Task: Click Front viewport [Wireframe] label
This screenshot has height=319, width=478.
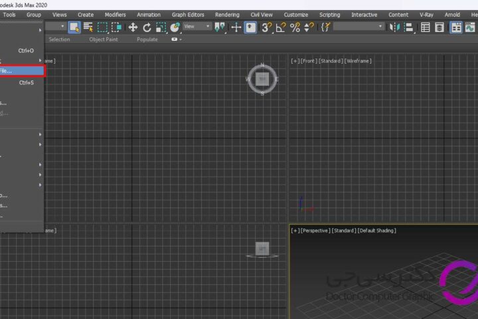Action: [x=358, y=61]
